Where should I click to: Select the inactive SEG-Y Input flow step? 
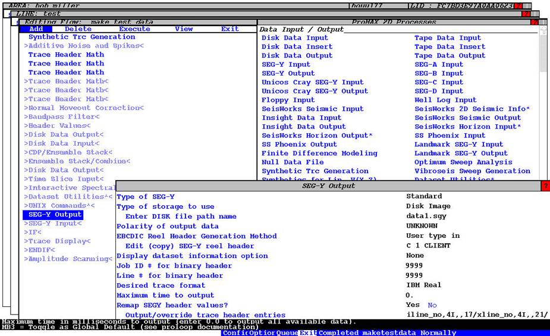tap(53, 223)
